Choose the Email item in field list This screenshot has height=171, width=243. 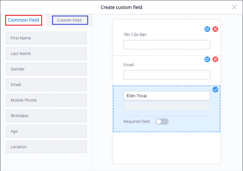46,85
